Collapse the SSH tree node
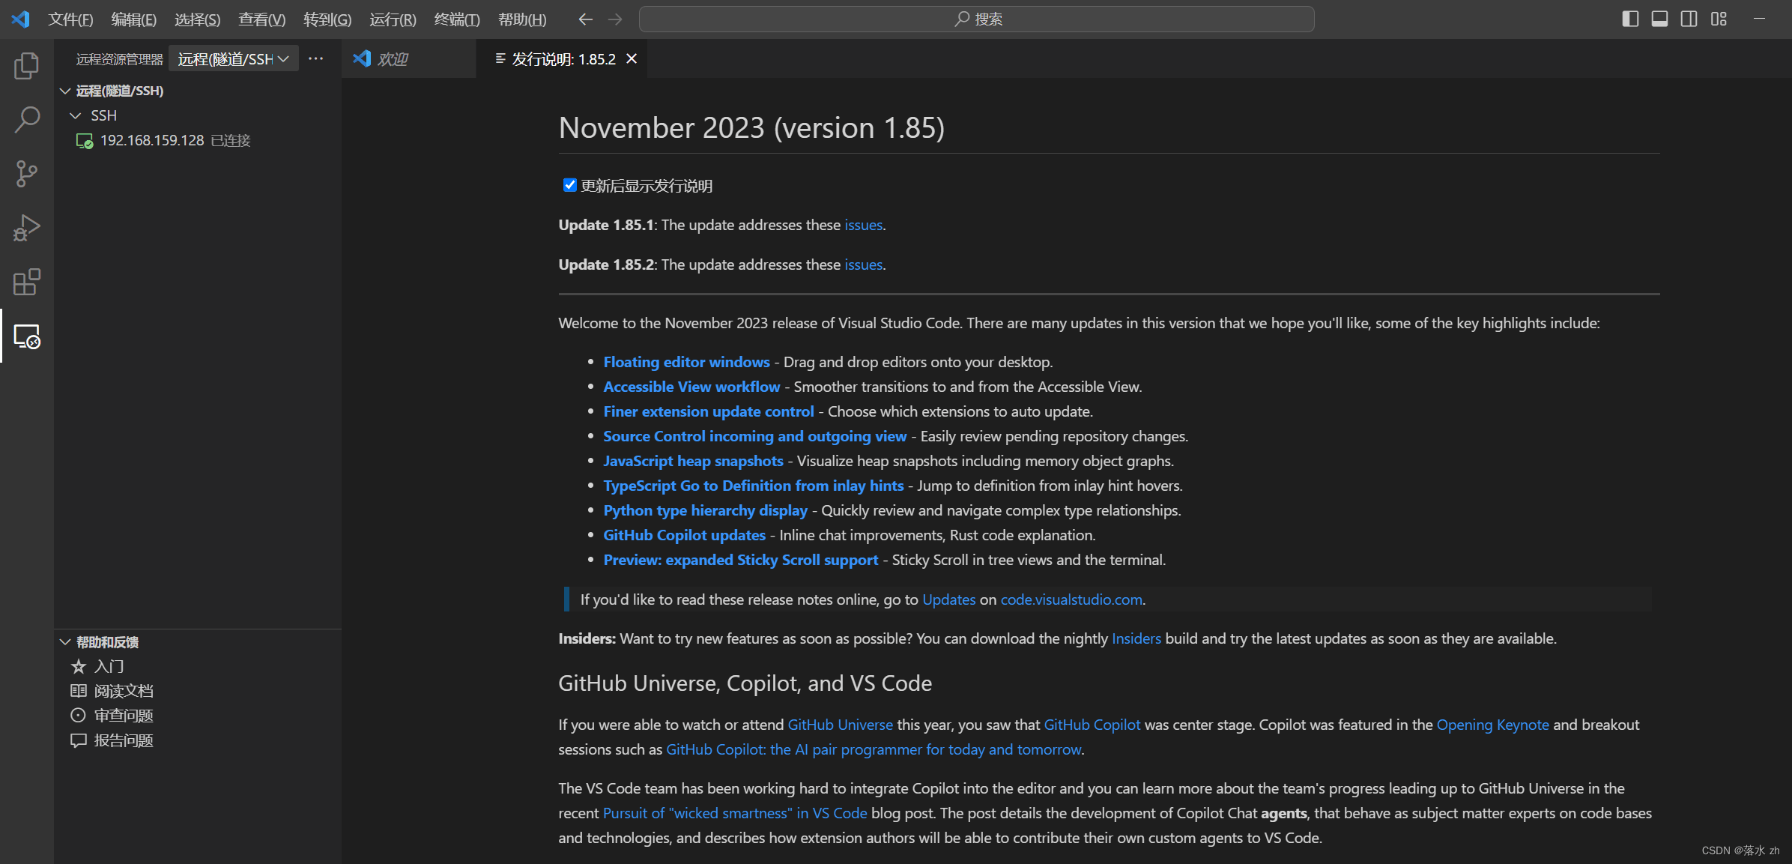This screenshot has height=864, width=1792. 76,115
